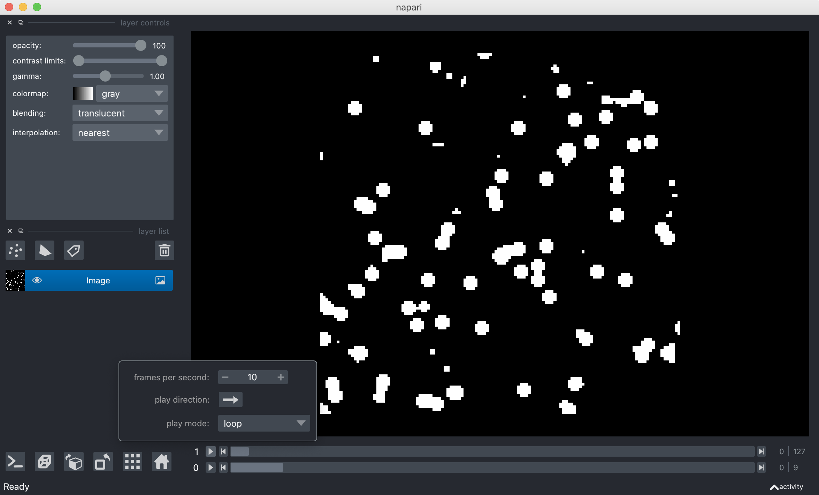Image resolution: width=819 pixels, height=495 pixels.
Task: Add a new shapes layer
Action: [x=45, y=250]
